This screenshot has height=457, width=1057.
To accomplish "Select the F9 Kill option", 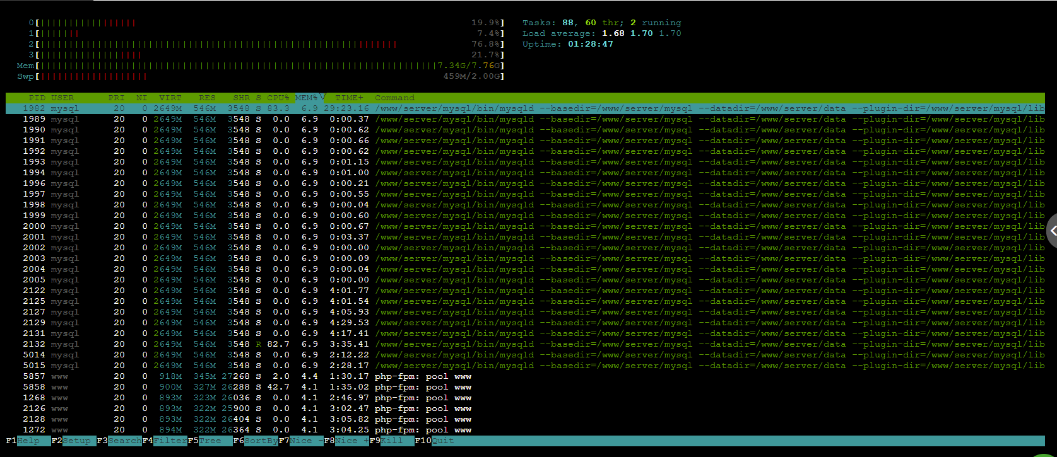I will click(392, 441).
